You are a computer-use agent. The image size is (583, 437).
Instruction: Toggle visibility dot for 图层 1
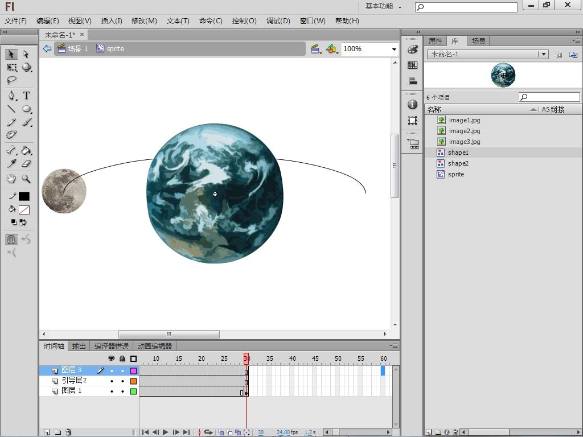point(112,391)
